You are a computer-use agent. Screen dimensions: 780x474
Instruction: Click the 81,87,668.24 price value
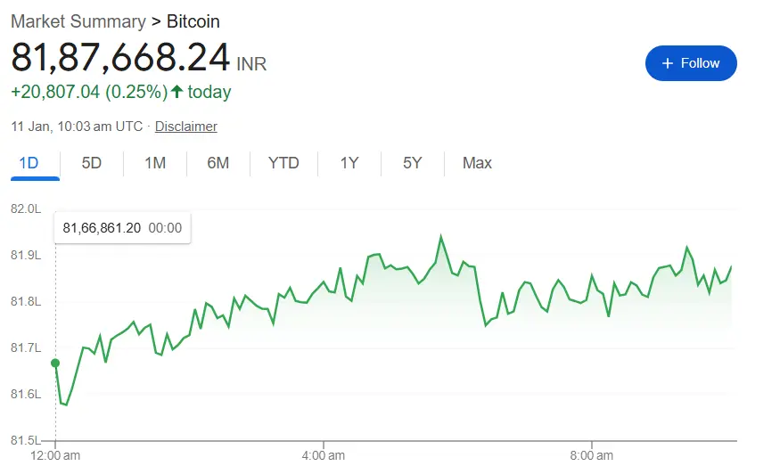tap(120, 58)
